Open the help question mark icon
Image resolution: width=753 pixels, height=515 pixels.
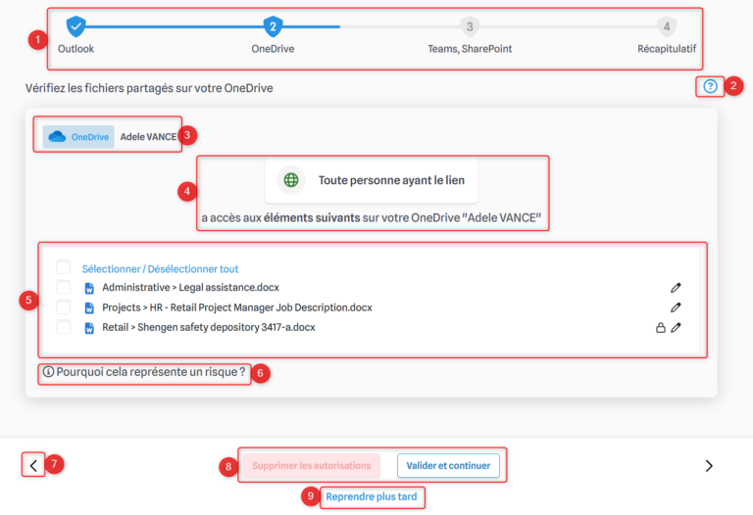pyautogui.click(x=710, y=86)
